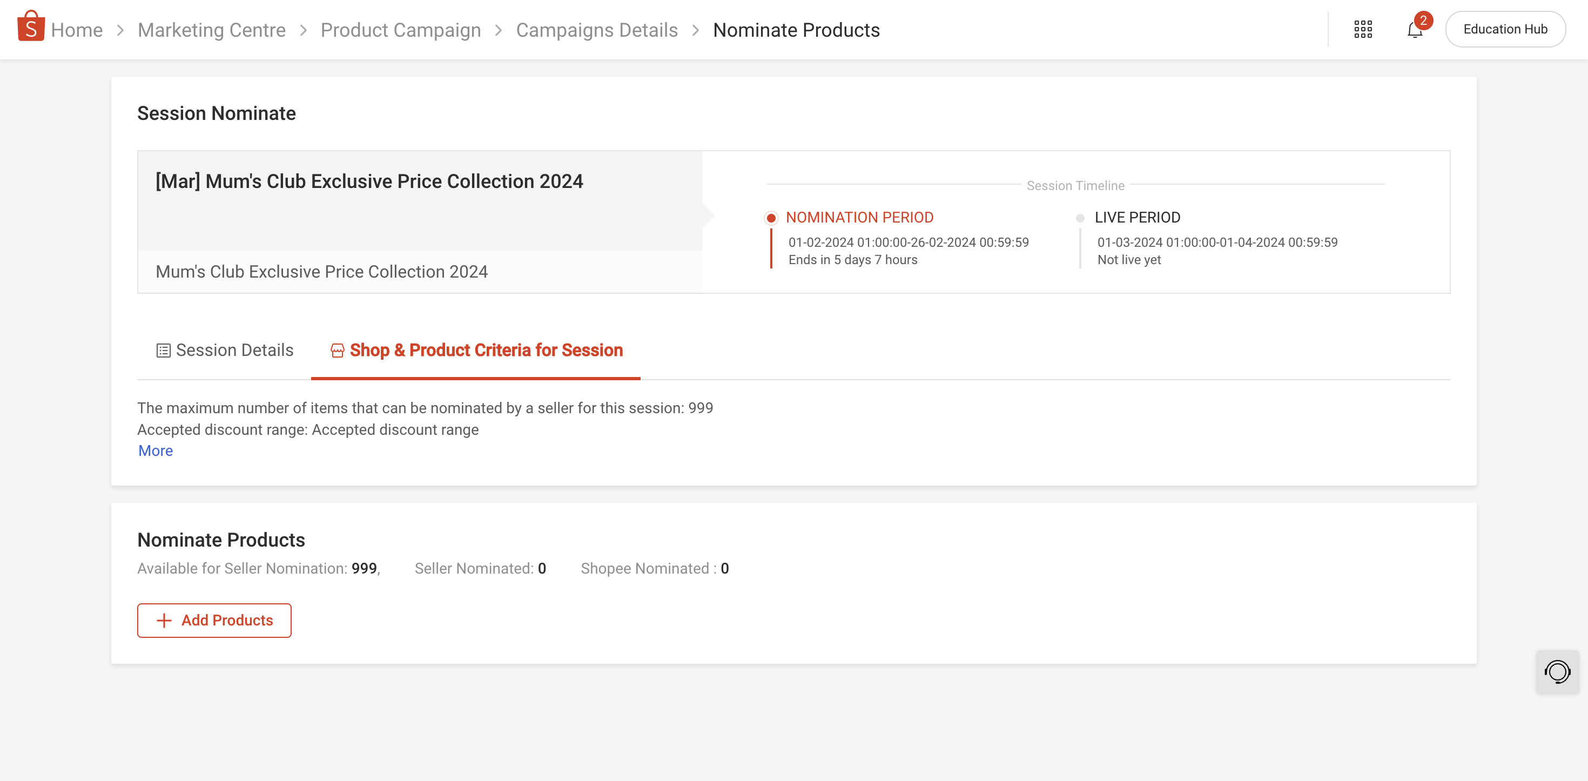Select the Nomination Period radio marker
1588x781 pixels.
771,218
